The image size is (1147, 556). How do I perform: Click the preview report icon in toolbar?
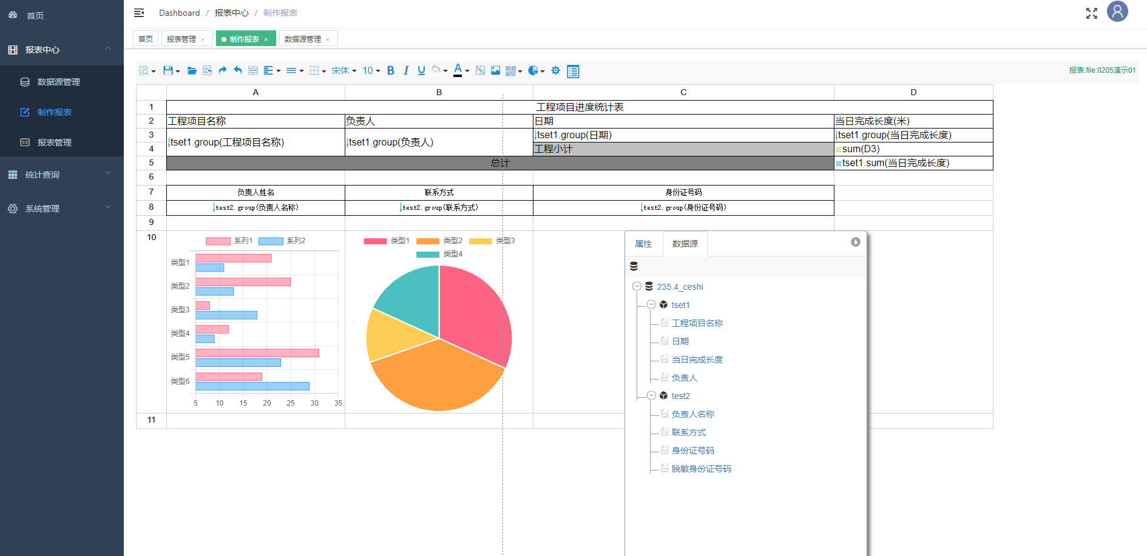(x=144, y=71)
